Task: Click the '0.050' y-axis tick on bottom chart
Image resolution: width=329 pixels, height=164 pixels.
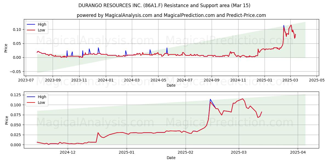Action: click(x=16, y=125)
